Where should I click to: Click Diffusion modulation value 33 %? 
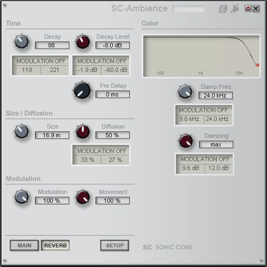[88, 160]
